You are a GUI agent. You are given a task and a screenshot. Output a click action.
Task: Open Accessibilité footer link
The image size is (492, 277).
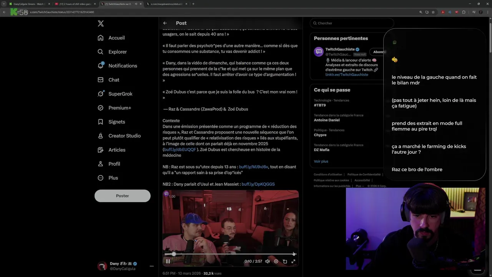pyautogui.click(x=362, y=180)
